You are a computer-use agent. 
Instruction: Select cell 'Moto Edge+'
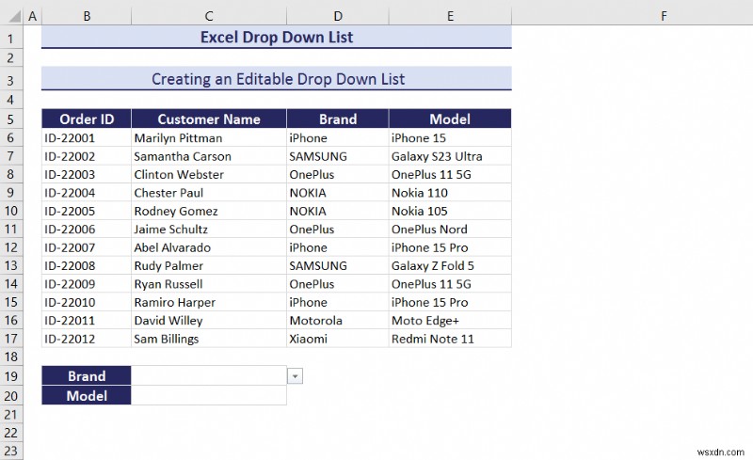click(450, 320)
